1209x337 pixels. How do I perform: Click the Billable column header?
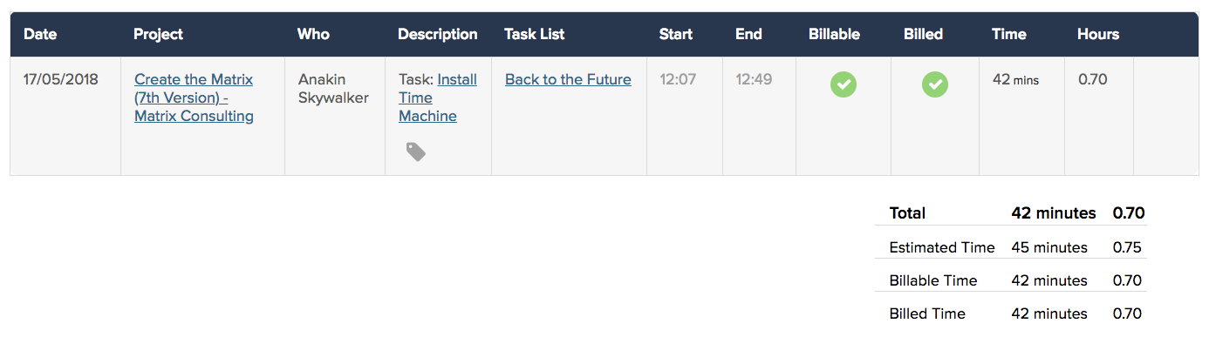835,34
